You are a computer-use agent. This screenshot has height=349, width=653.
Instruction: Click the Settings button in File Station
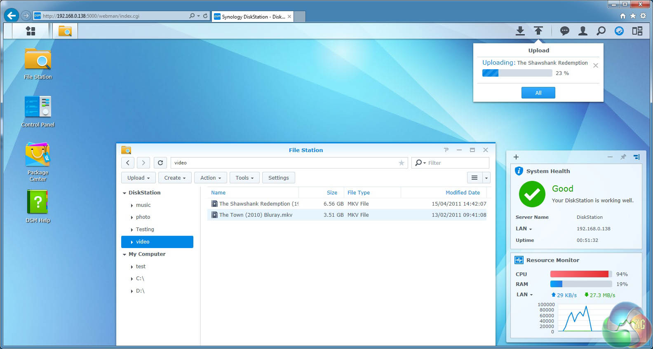[x=278, y=178]
